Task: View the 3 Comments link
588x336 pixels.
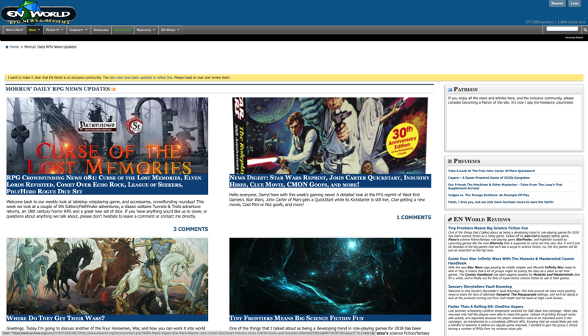Action: point(190,229)
